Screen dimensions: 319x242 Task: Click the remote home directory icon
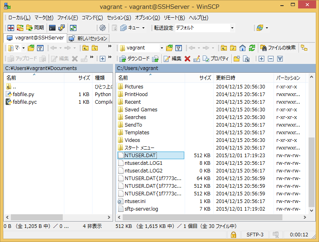click(243, 48)
